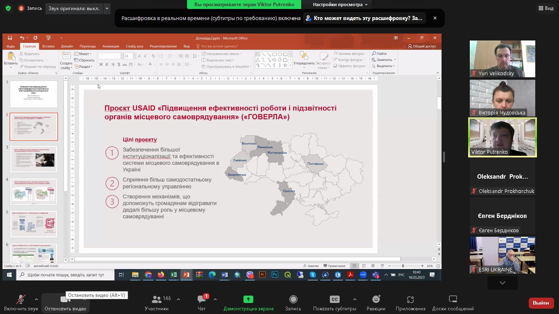Screen dimensions: 559x314
Task: Click 'Кто может видеть эту расшифровку' link
Action: 364,18
